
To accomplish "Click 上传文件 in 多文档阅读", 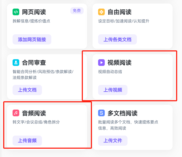I will (113, 140).
